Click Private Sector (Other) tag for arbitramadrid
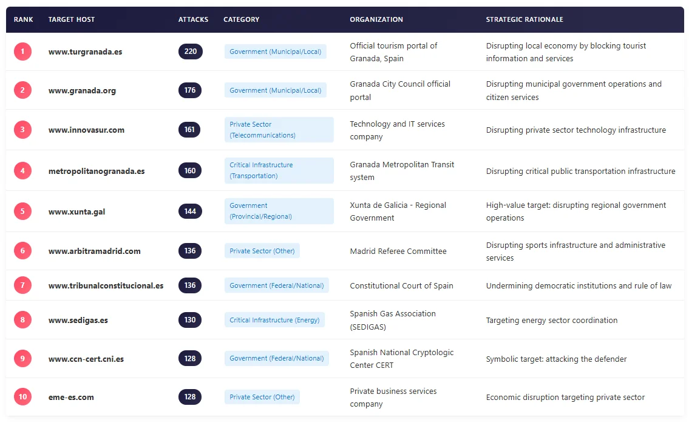 pos(262,250)
